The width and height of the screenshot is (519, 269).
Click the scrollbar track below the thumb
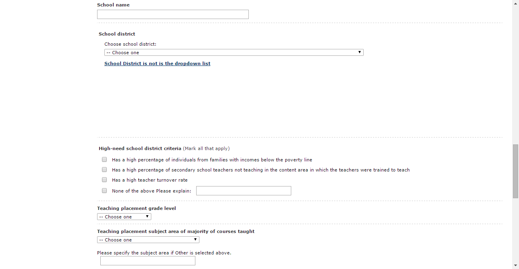point(515,231)
